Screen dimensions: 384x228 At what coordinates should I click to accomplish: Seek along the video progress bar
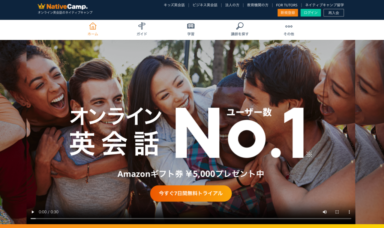[191, 219]
